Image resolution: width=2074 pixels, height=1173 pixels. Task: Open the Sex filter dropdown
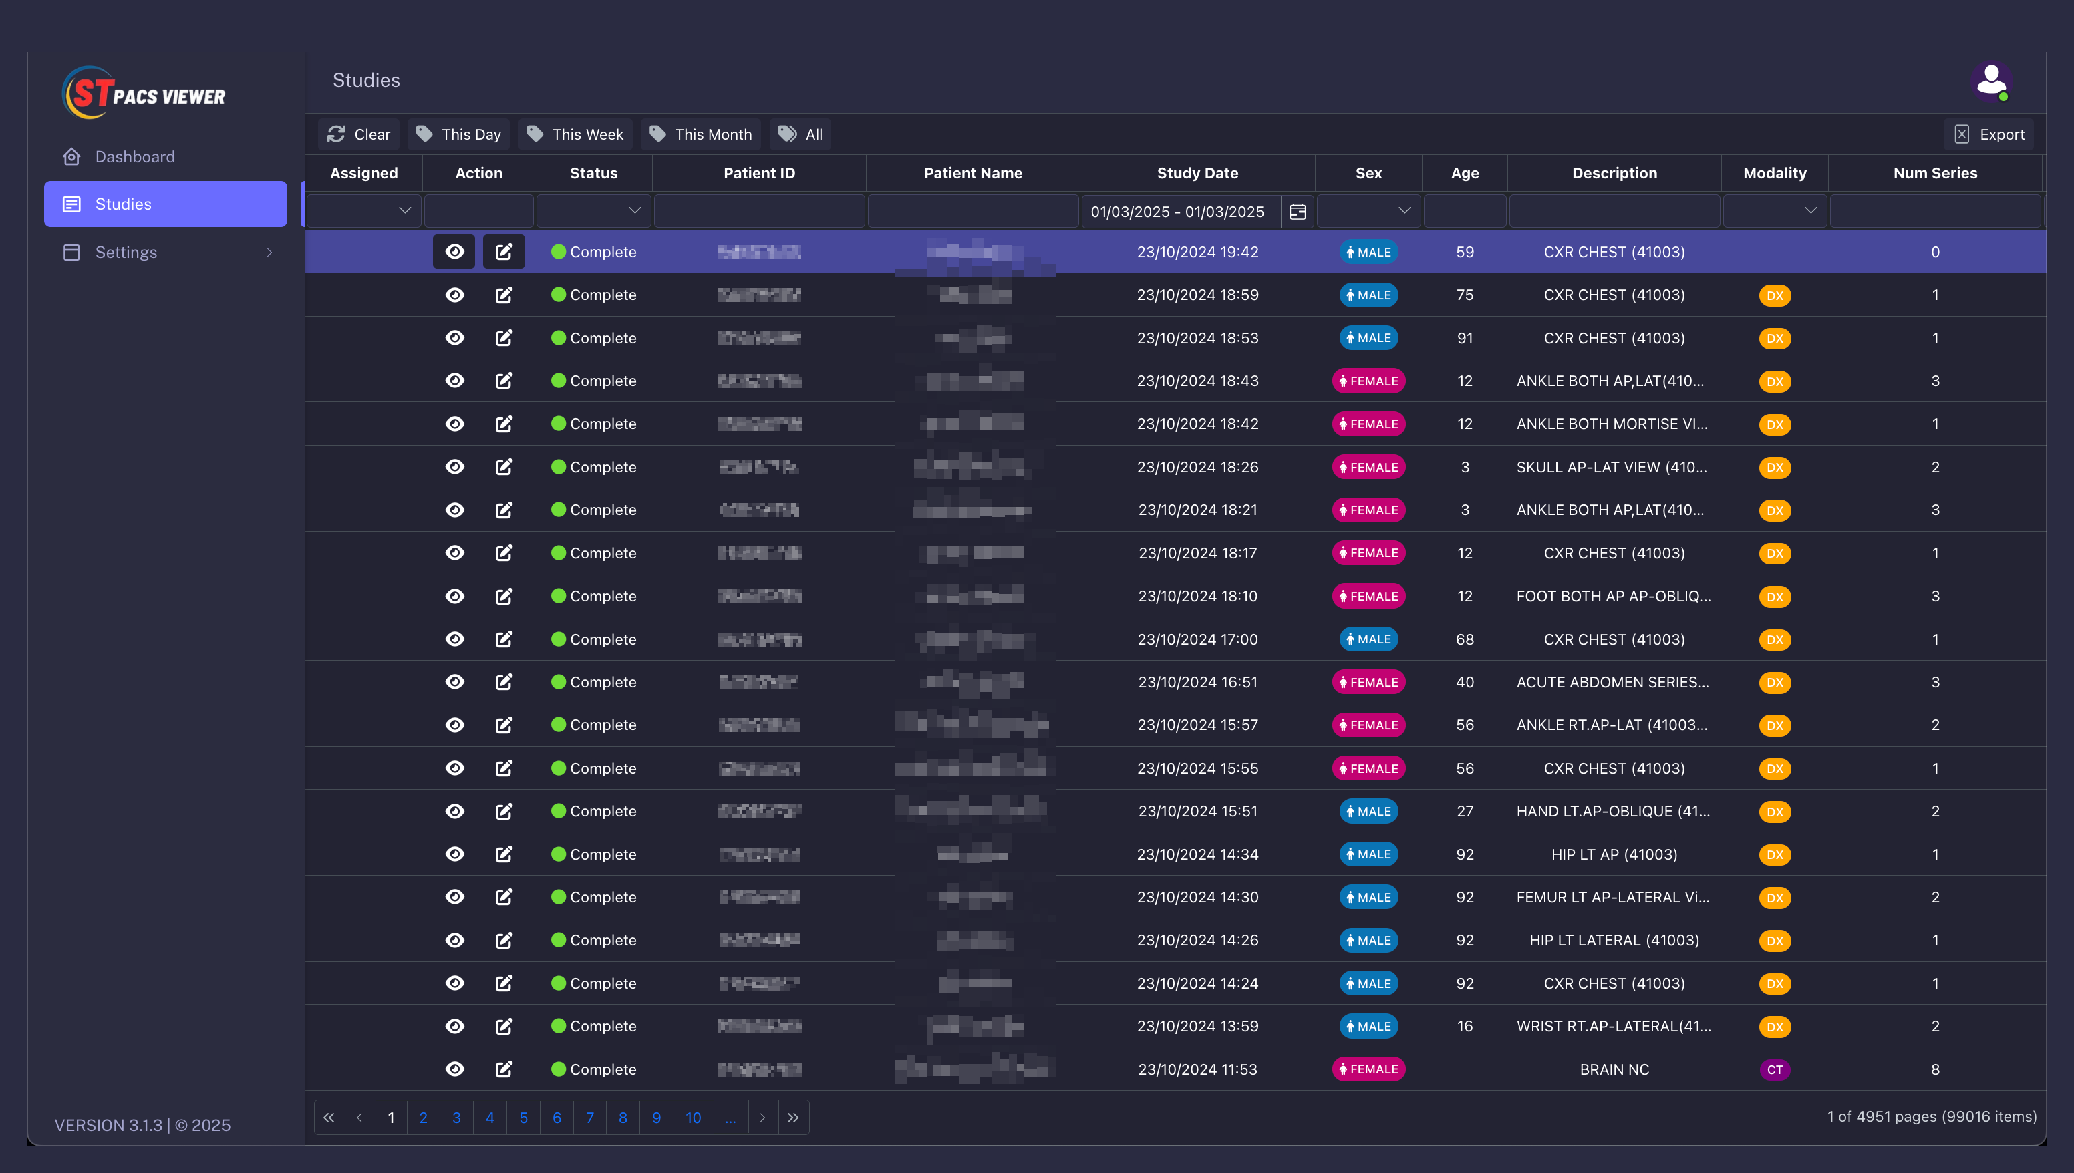pyautogui.click(x=1368, y=211)
